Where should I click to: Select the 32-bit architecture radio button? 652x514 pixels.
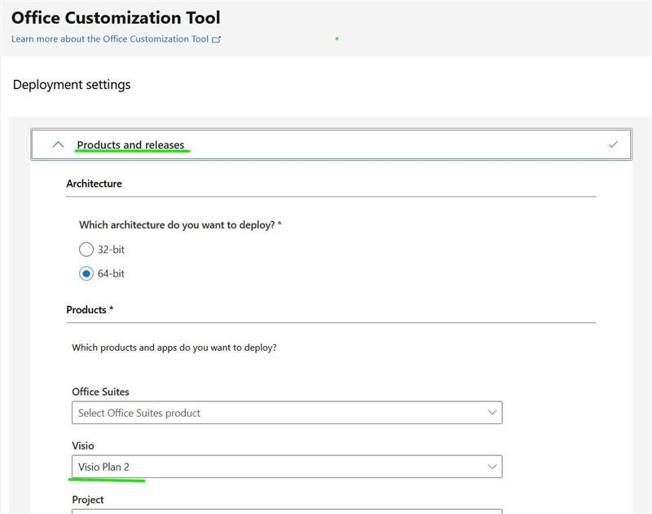tap(86, 250)
